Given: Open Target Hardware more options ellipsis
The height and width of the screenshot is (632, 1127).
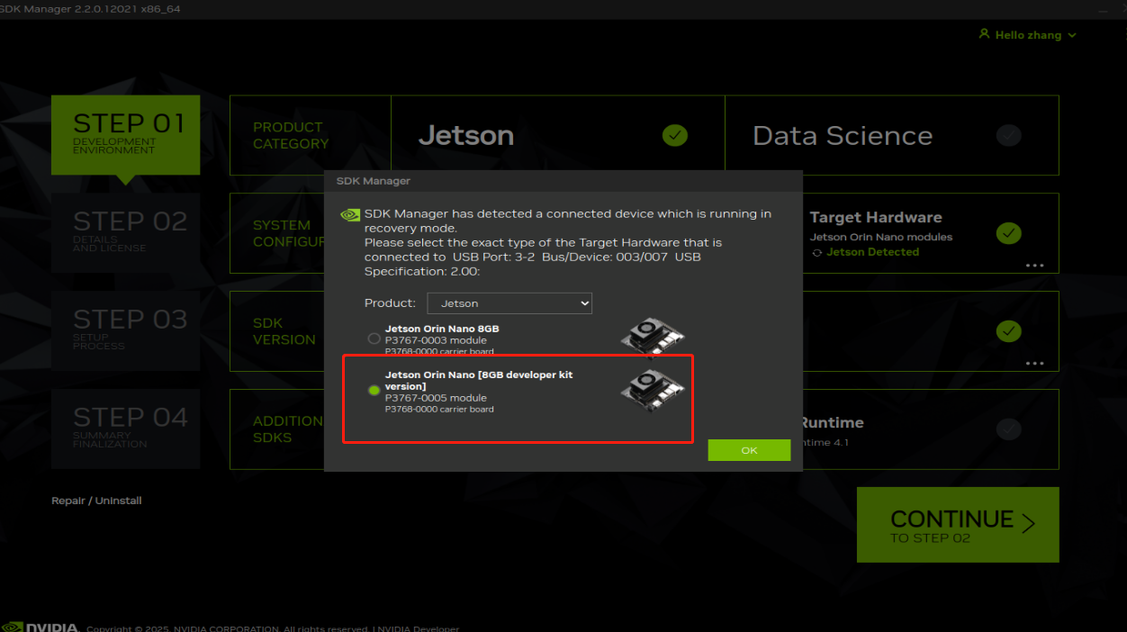Looking at the screenshot, I should pos(1034,266).
